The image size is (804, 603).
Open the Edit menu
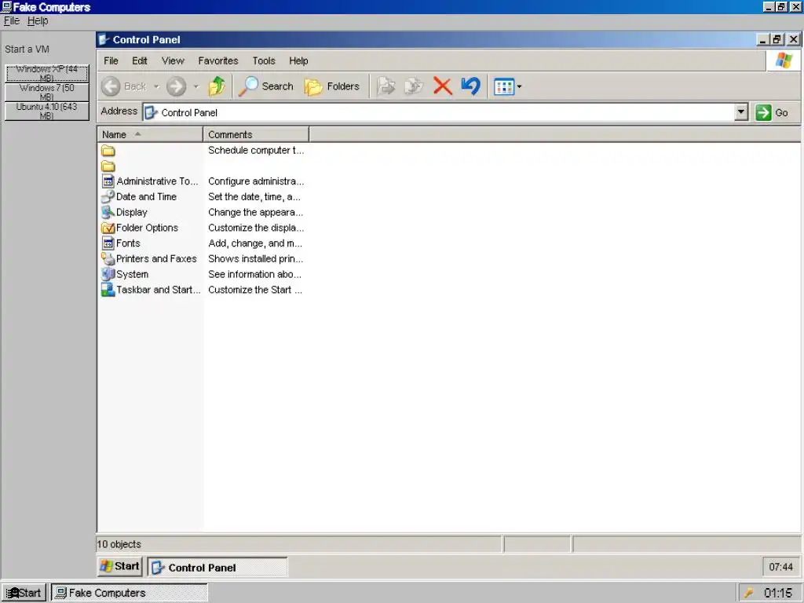coord(140,60)
